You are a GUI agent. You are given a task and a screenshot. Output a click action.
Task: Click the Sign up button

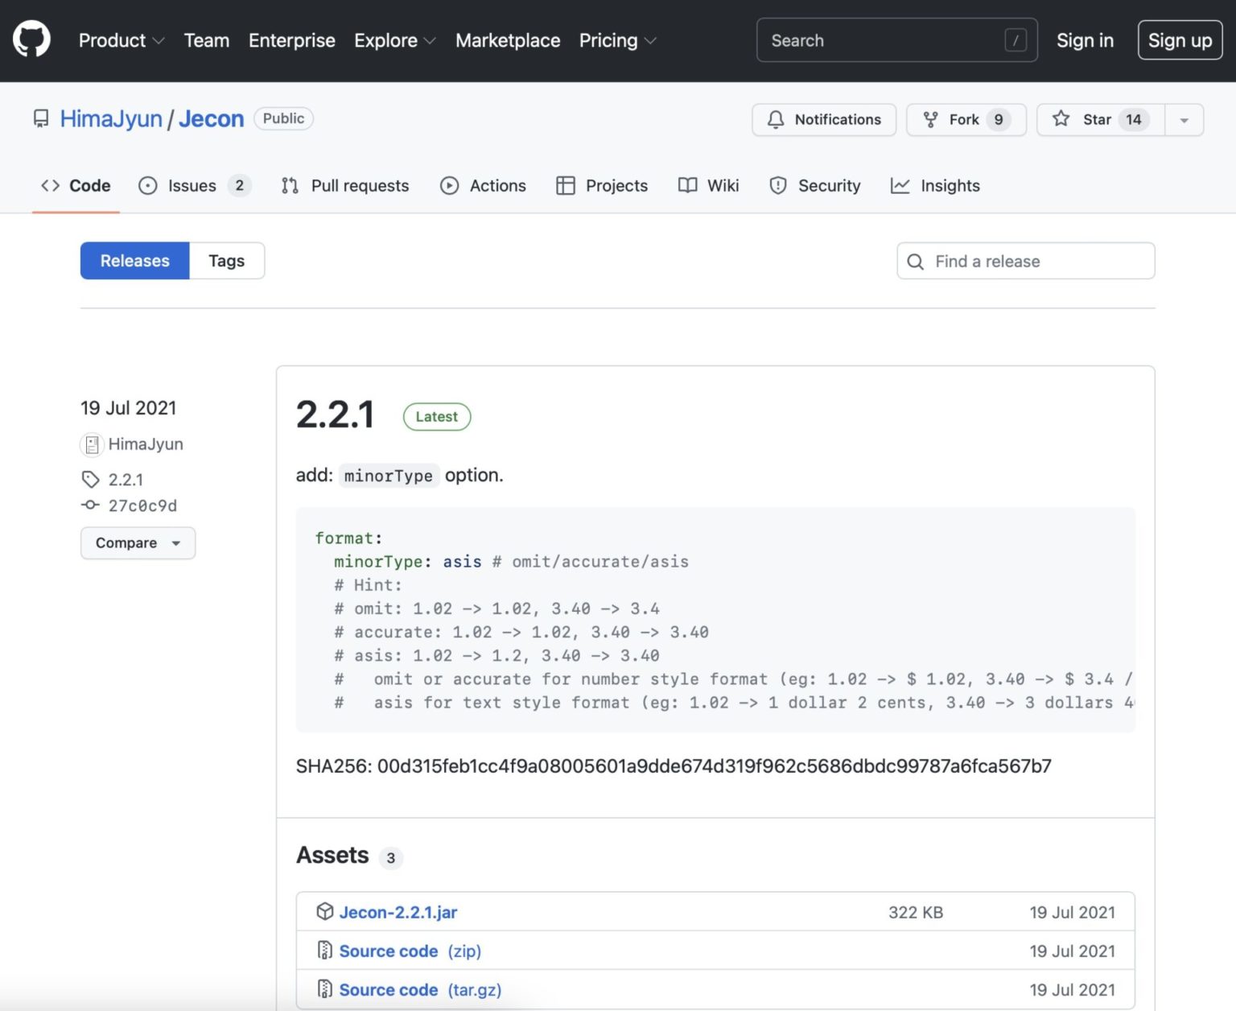coord(1179,39)
